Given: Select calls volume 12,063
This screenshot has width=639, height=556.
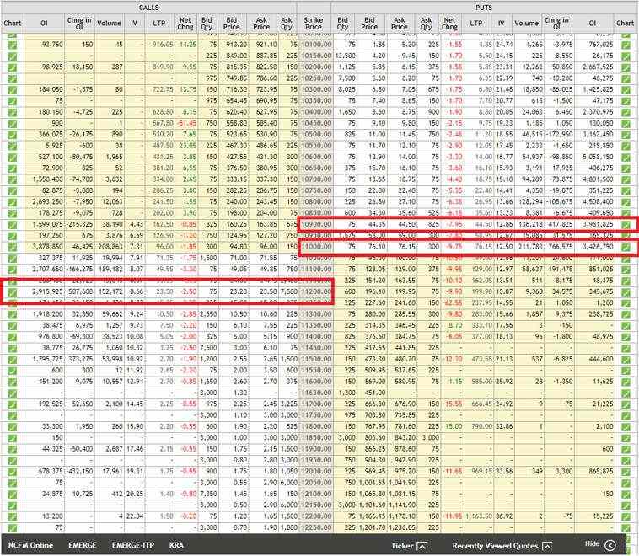Looking at the screenshot, I should [114, 201].
